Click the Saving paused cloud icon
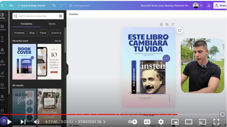 pyautogui.click(x=71, y=5)
